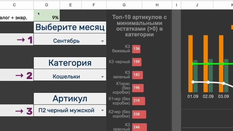233x131 pixels.
Task: Click the orange legend swatch in the chart
Action: tap(232, 27)
